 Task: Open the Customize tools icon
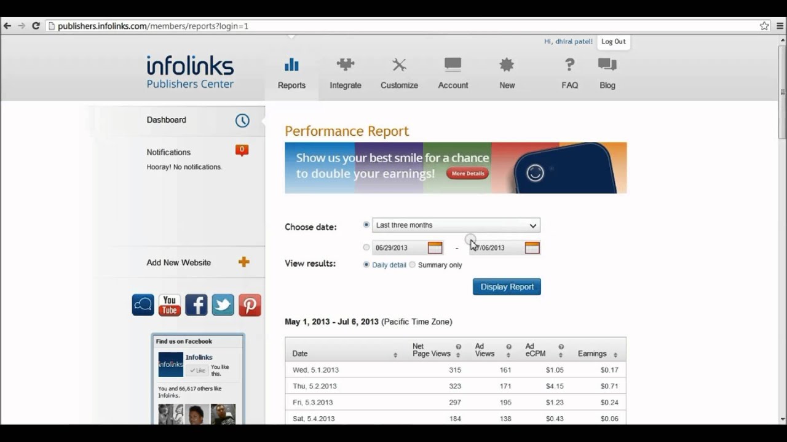pos(400,64)
